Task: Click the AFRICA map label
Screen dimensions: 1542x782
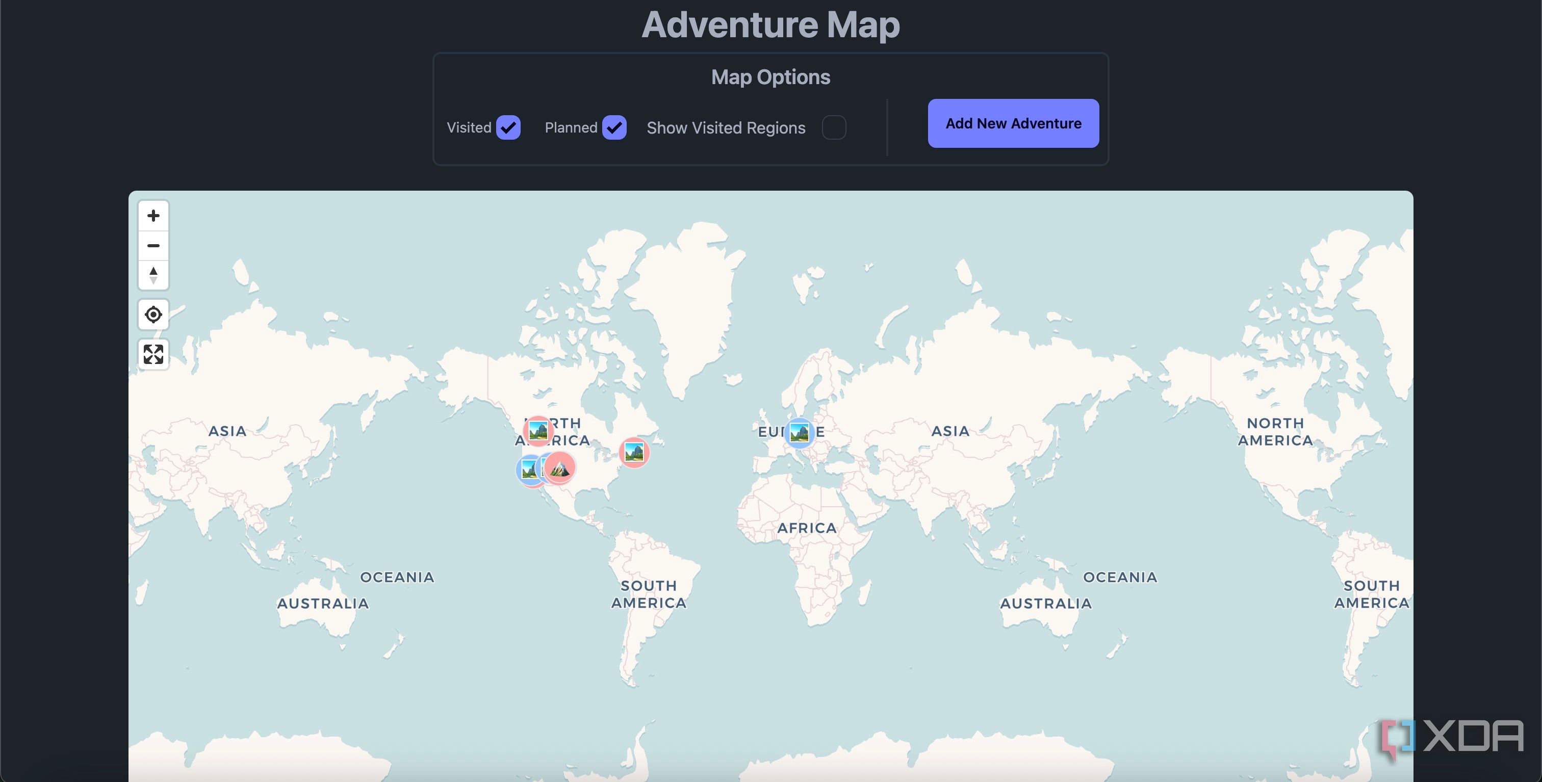Action: [x=807, y=528]
